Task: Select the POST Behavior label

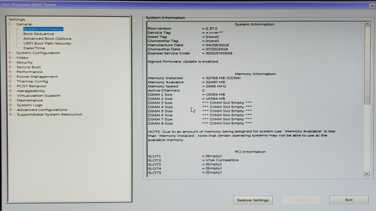Action: pyautogui.click(x=32, y=86)
